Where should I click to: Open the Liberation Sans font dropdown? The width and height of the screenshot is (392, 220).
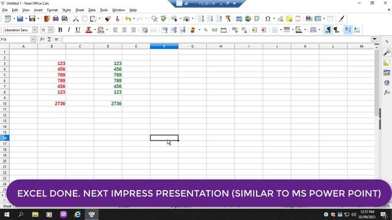35,30
